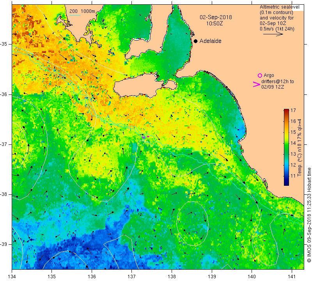Click the 0.5m/s velocity scale arrow
The width and height of the screenshot is (312, 281).
[273, 34]
